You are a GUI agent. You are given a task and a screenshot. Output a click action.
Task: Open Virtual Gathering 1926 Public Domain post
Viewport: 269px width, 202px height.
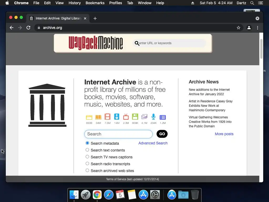pyautogui.click(x=210, y=122)
